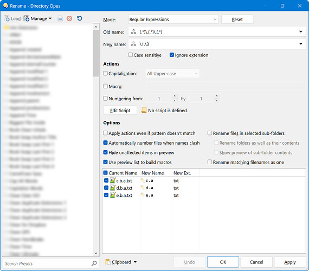Click the preset list scroll-up arrow
This screenshot has height=271, width=309.
(x=96, y=27)
